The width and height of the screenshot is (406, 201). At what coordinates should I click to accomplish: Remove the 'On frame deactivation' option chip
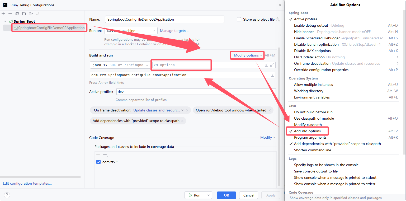(187, 110)
